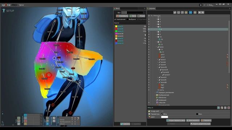Click the Сгладить weights button
The height and width of the screenshot is (130, 232).
[x=122, y=16]
